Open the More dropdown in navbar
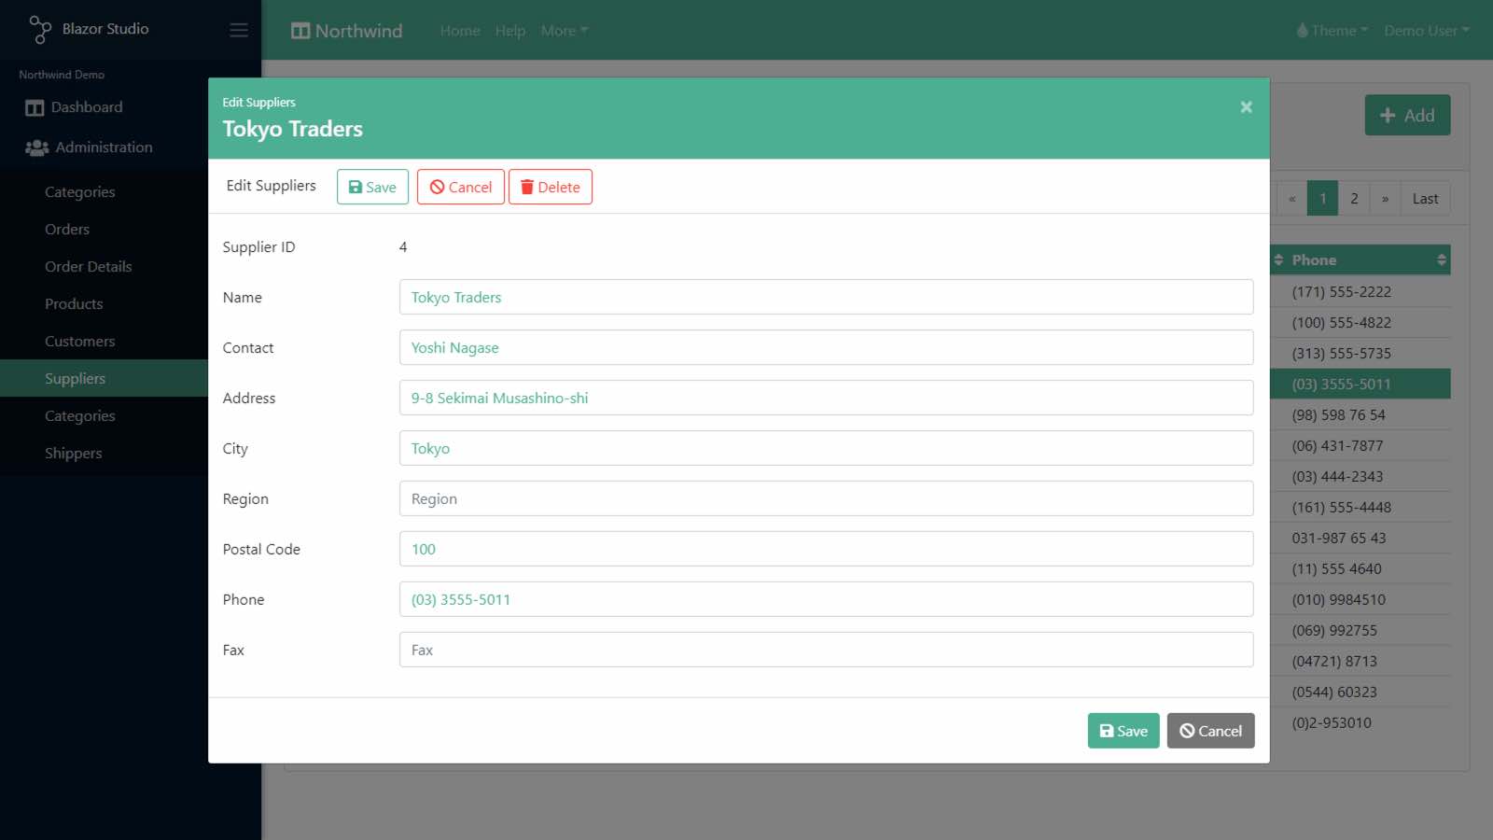Viewport: 1493px width, 840px height. (x=565, y=31)
